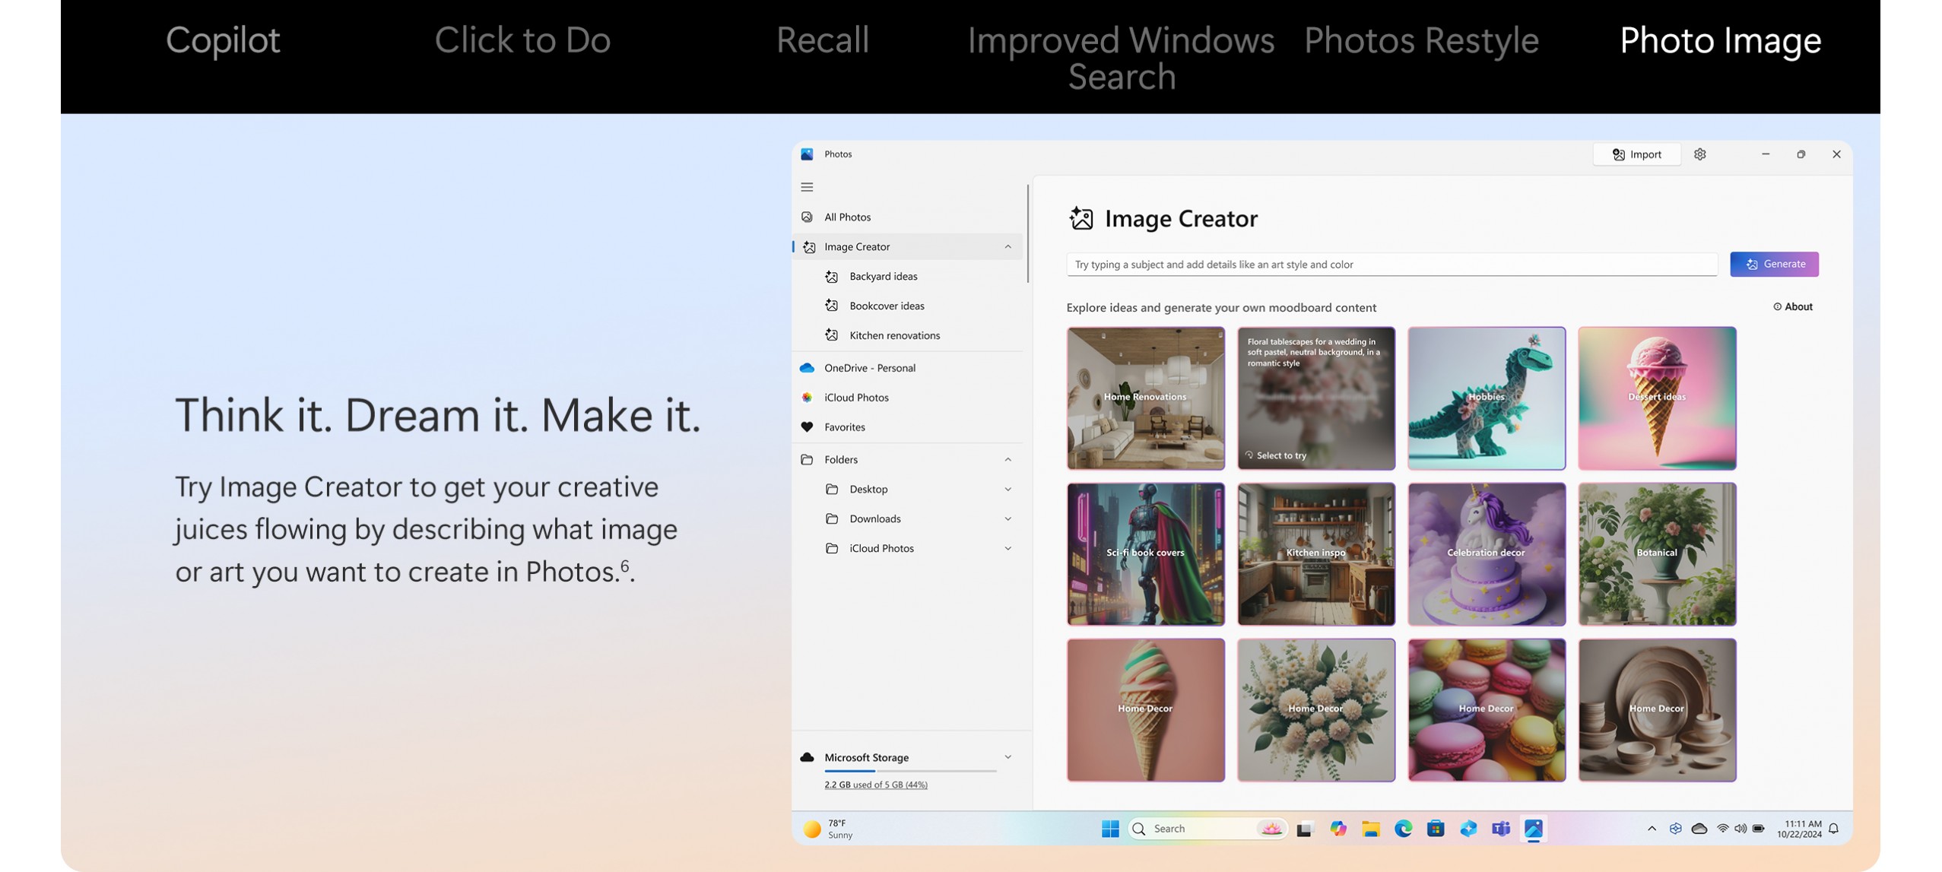Screen dimensions: 1942x872
Task: Open Microsoft Store from the taskbar
Action: pyautogui.click(x=1436, y=829)
